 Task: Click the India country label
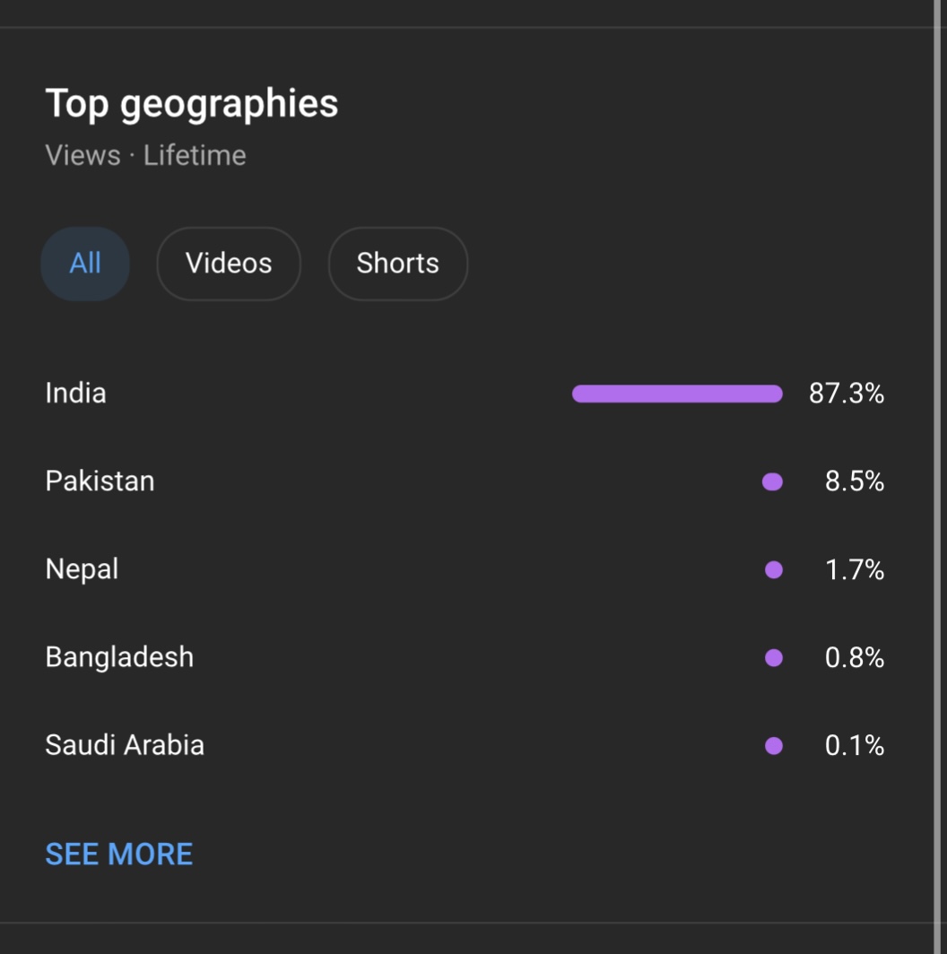click(76, 393)
